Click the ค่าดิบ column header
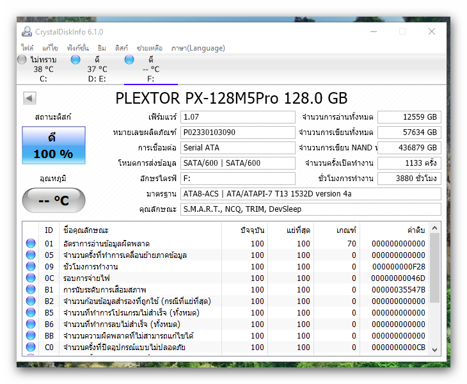 (x=394, y=230)
